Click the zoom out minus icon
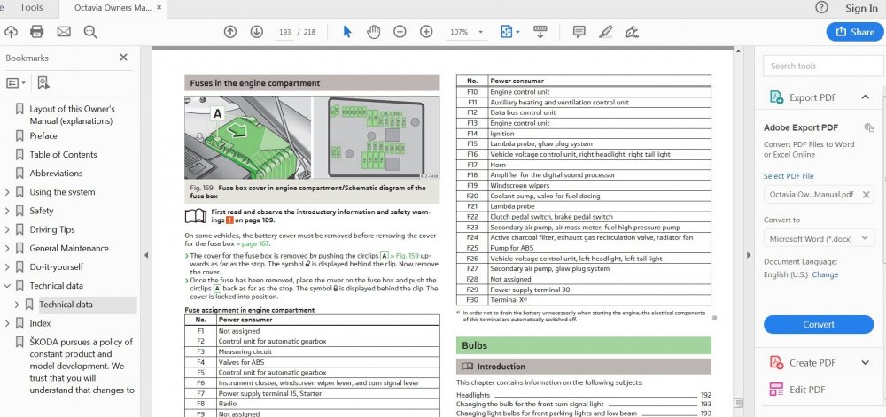 [x=400, y=32]
